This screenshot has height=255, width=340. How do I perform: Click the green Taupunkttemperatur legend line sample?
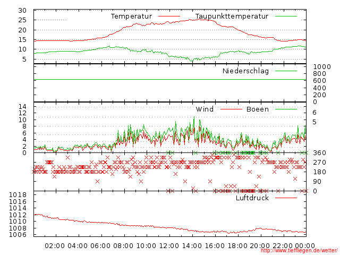click(x=286, y=16)
